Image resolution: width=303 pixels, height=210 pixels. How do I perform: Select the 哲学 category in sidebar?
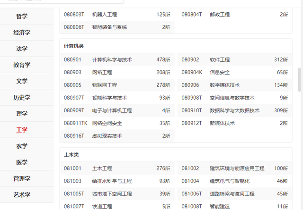(22, 16)
